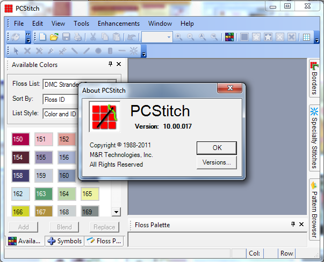Open the File menu
The image size is (324, 262).
coord(19,24)
